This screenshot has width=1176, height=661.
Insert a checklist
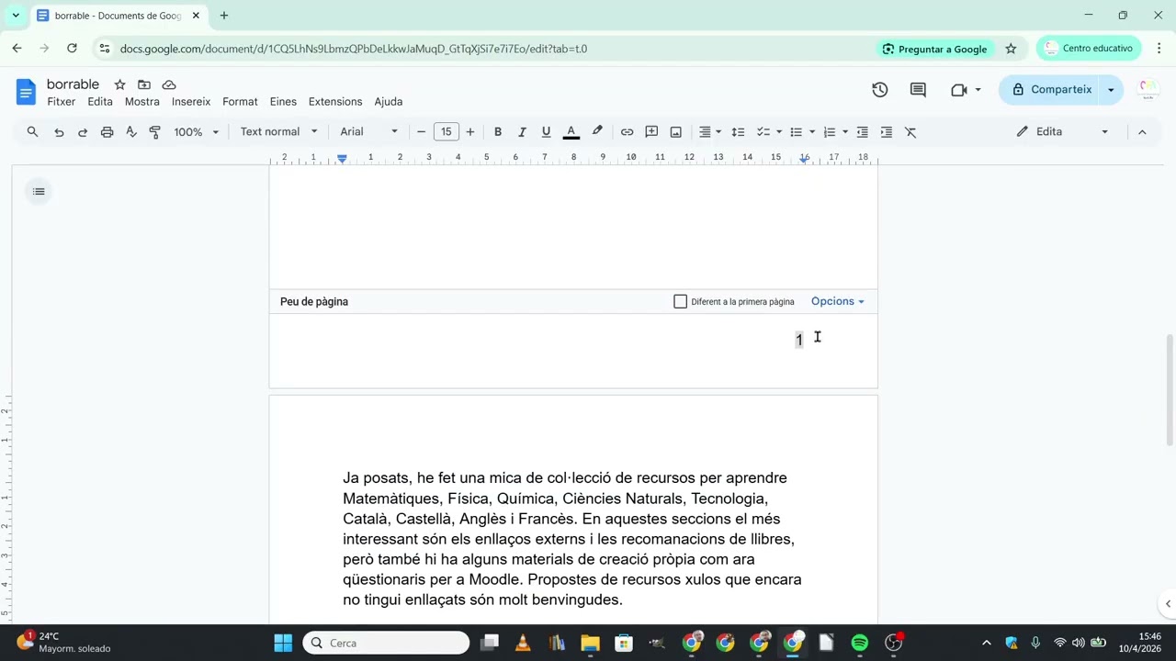pyautogui.click(x=763, y=132)
